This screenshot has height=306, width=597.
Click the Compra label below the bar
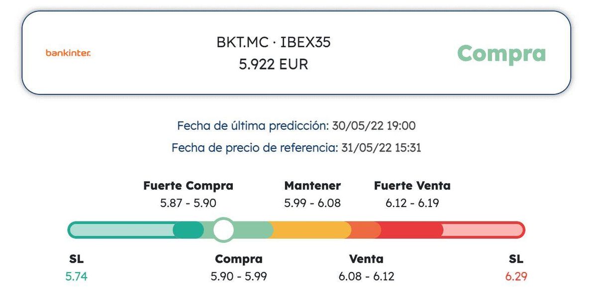[x=238, y=259]
